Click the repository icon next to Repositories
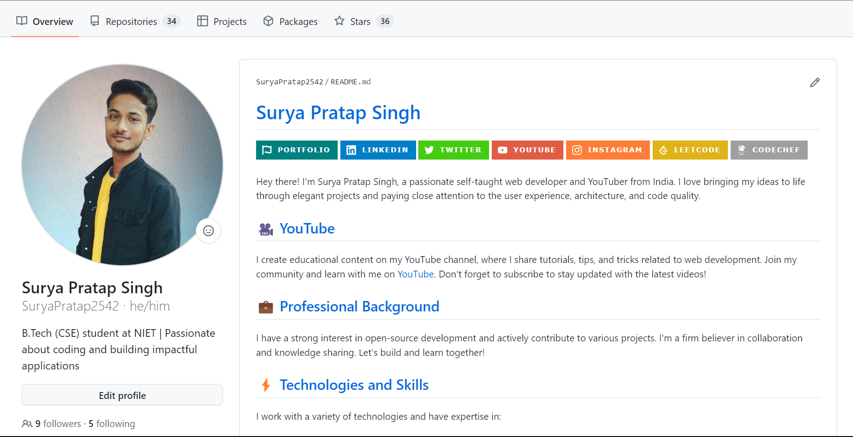Image resolution: width=853 pixels, height=437 pixels. tap(95, 21)
